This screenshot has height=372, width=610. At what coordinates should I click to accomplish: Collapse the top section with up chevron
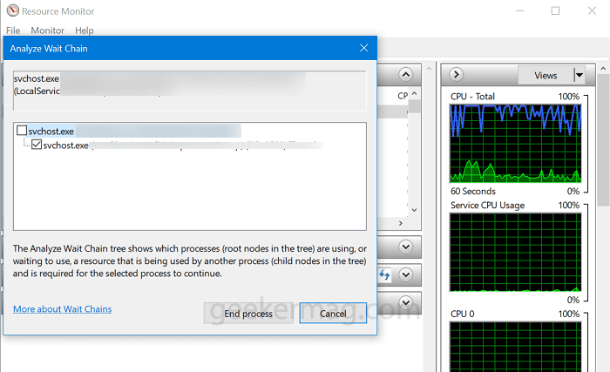tap(406, 74)
